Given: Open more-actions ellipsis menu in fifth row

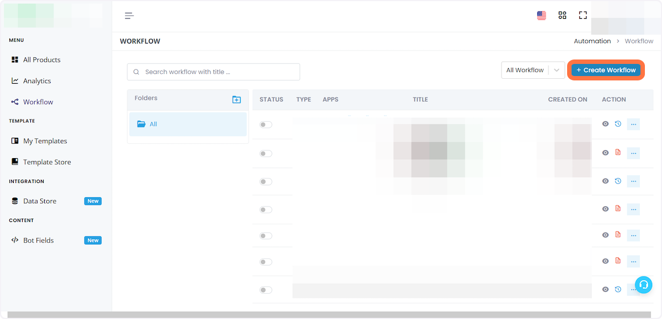Looking at the screenshot, I should [x=633, y=235].
